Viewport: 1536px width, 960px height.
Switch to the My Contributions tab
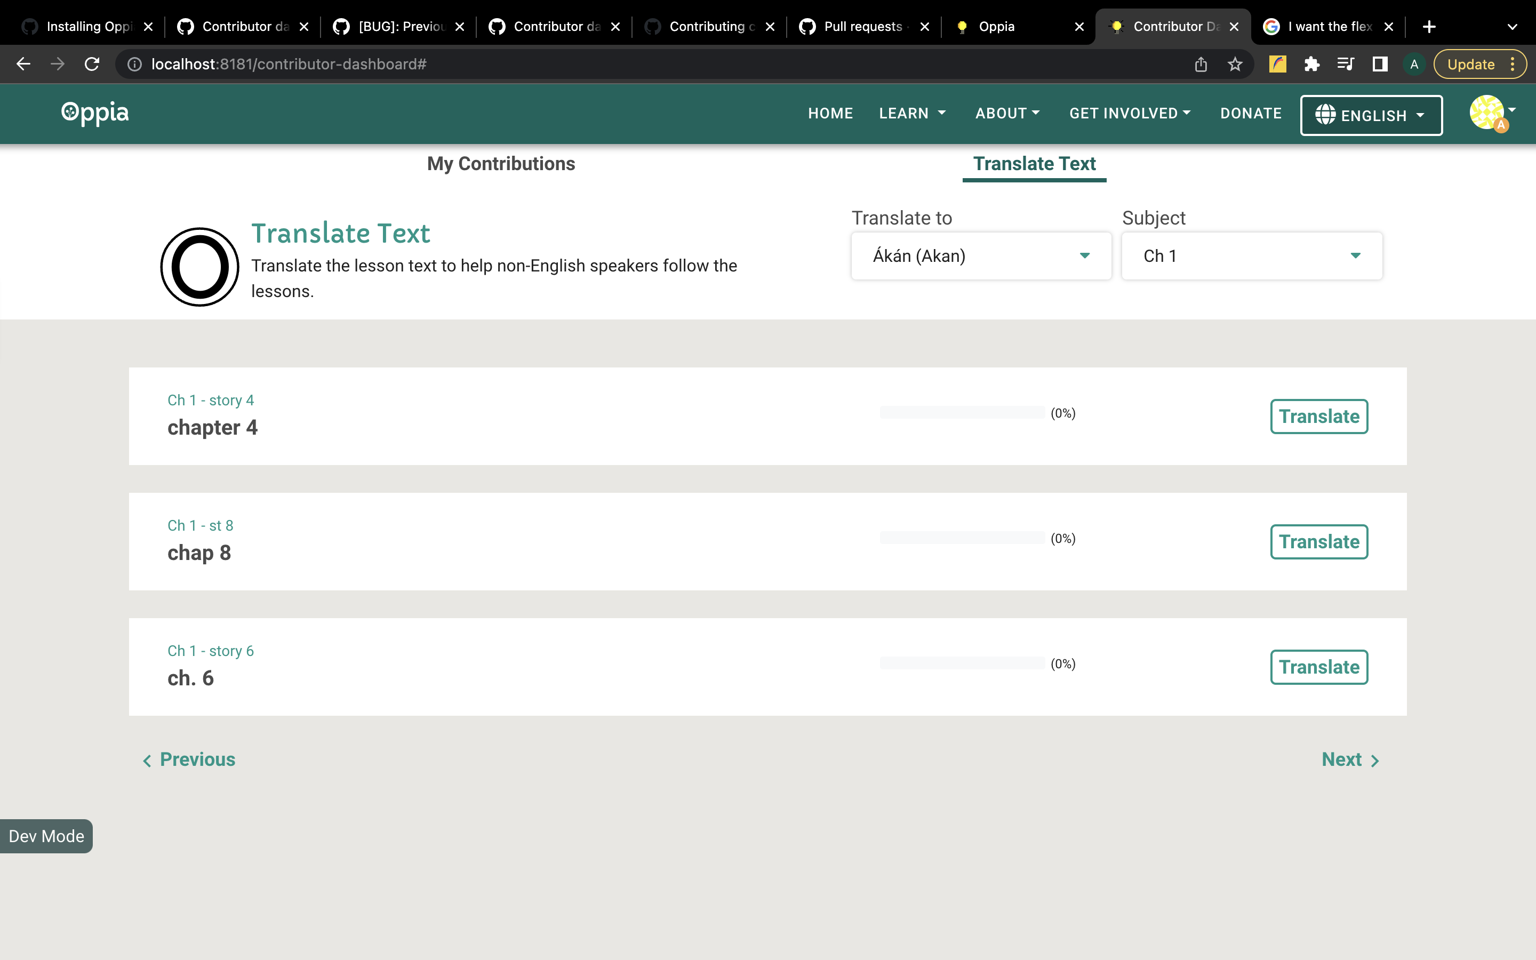coord(501,163)
